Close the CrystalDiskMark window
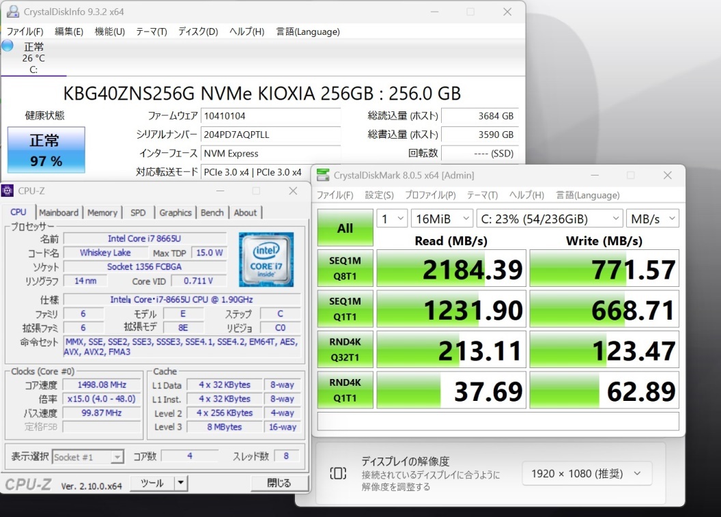The width and height of the screenshot is (721, 517). coord(668,176)
